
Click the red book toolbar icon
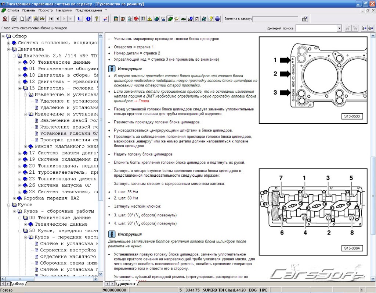point(136,19)
